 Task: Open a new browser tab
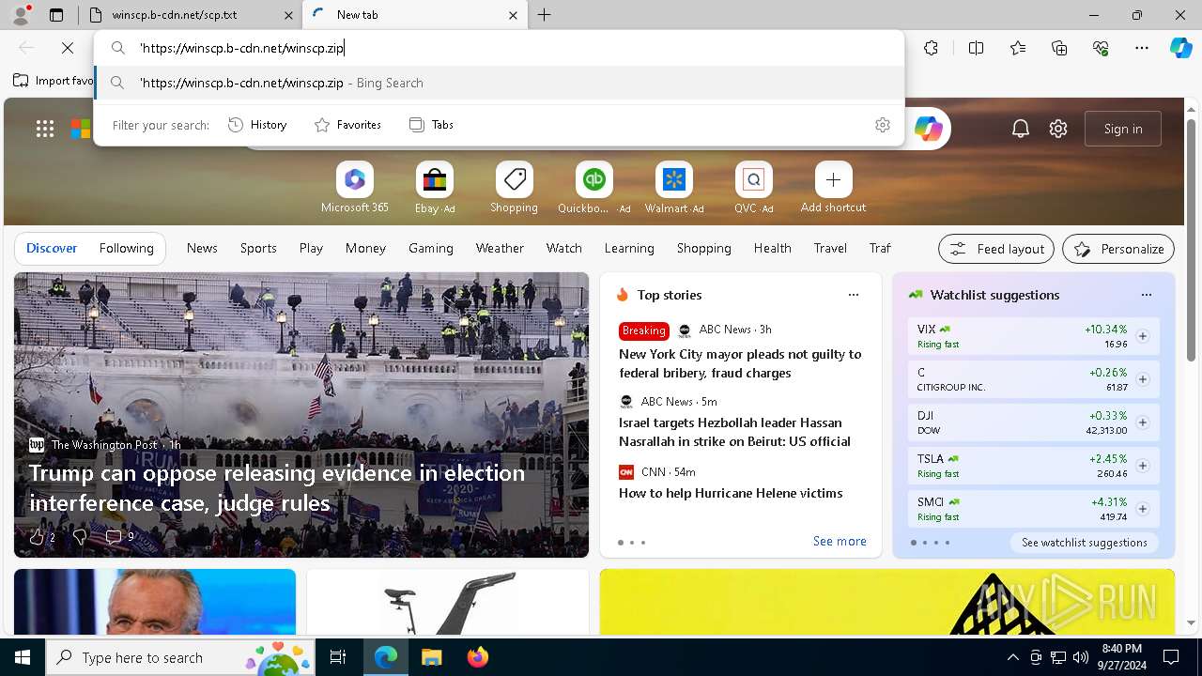pos(544,15)
